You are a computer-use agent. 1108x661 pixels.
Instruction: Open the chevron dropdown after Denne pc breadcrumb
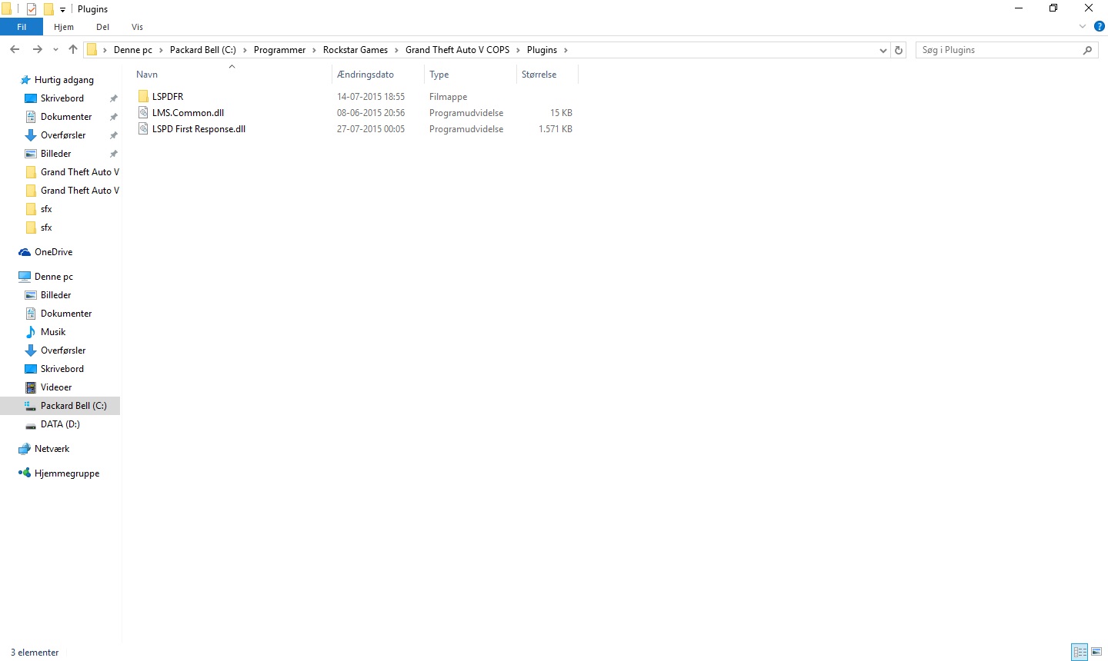point(162,50)
